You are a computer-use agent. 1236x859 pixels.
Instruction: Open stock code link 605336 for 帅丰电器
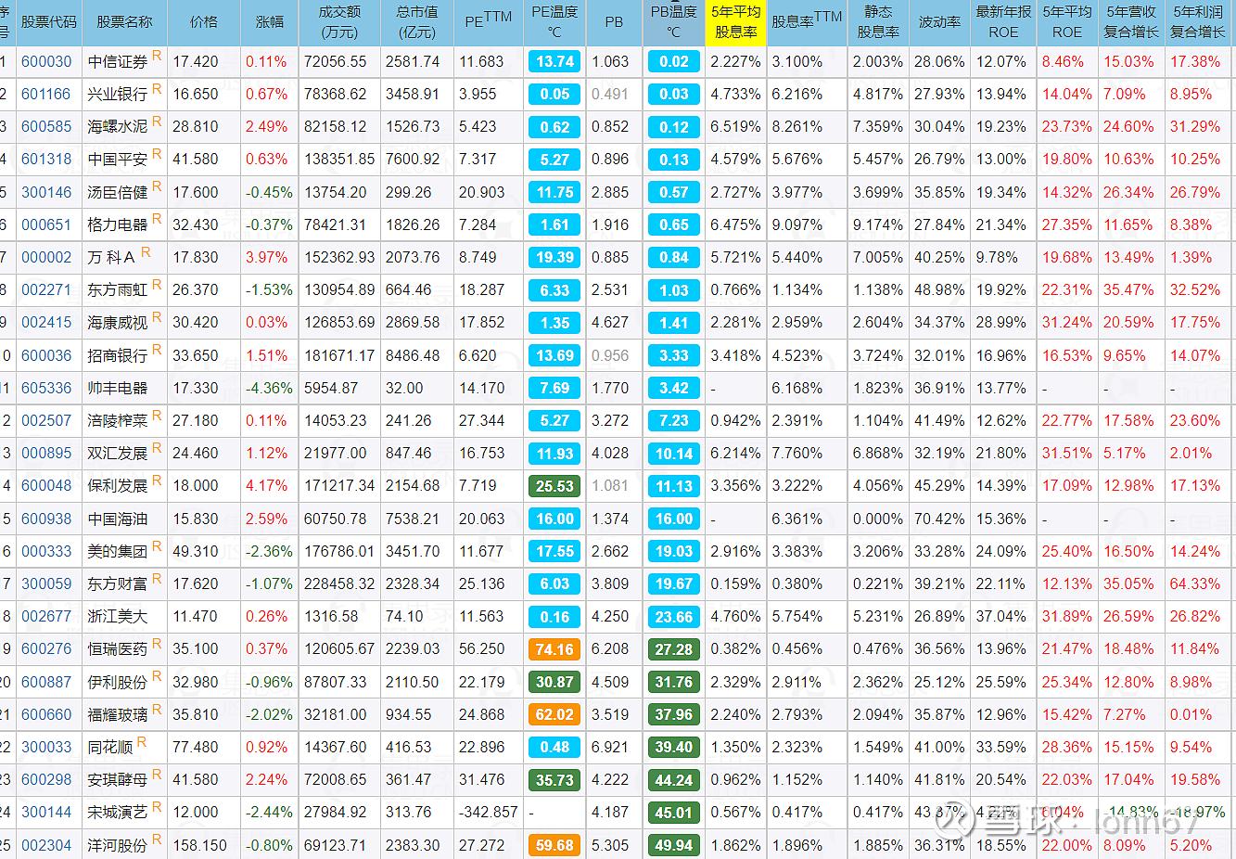click(46, 389)
